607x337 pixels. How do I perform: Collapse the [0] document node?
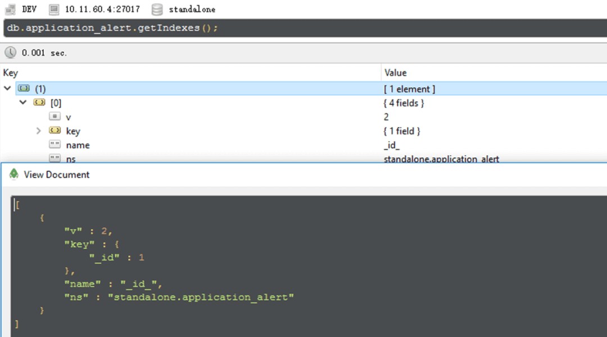23,103
